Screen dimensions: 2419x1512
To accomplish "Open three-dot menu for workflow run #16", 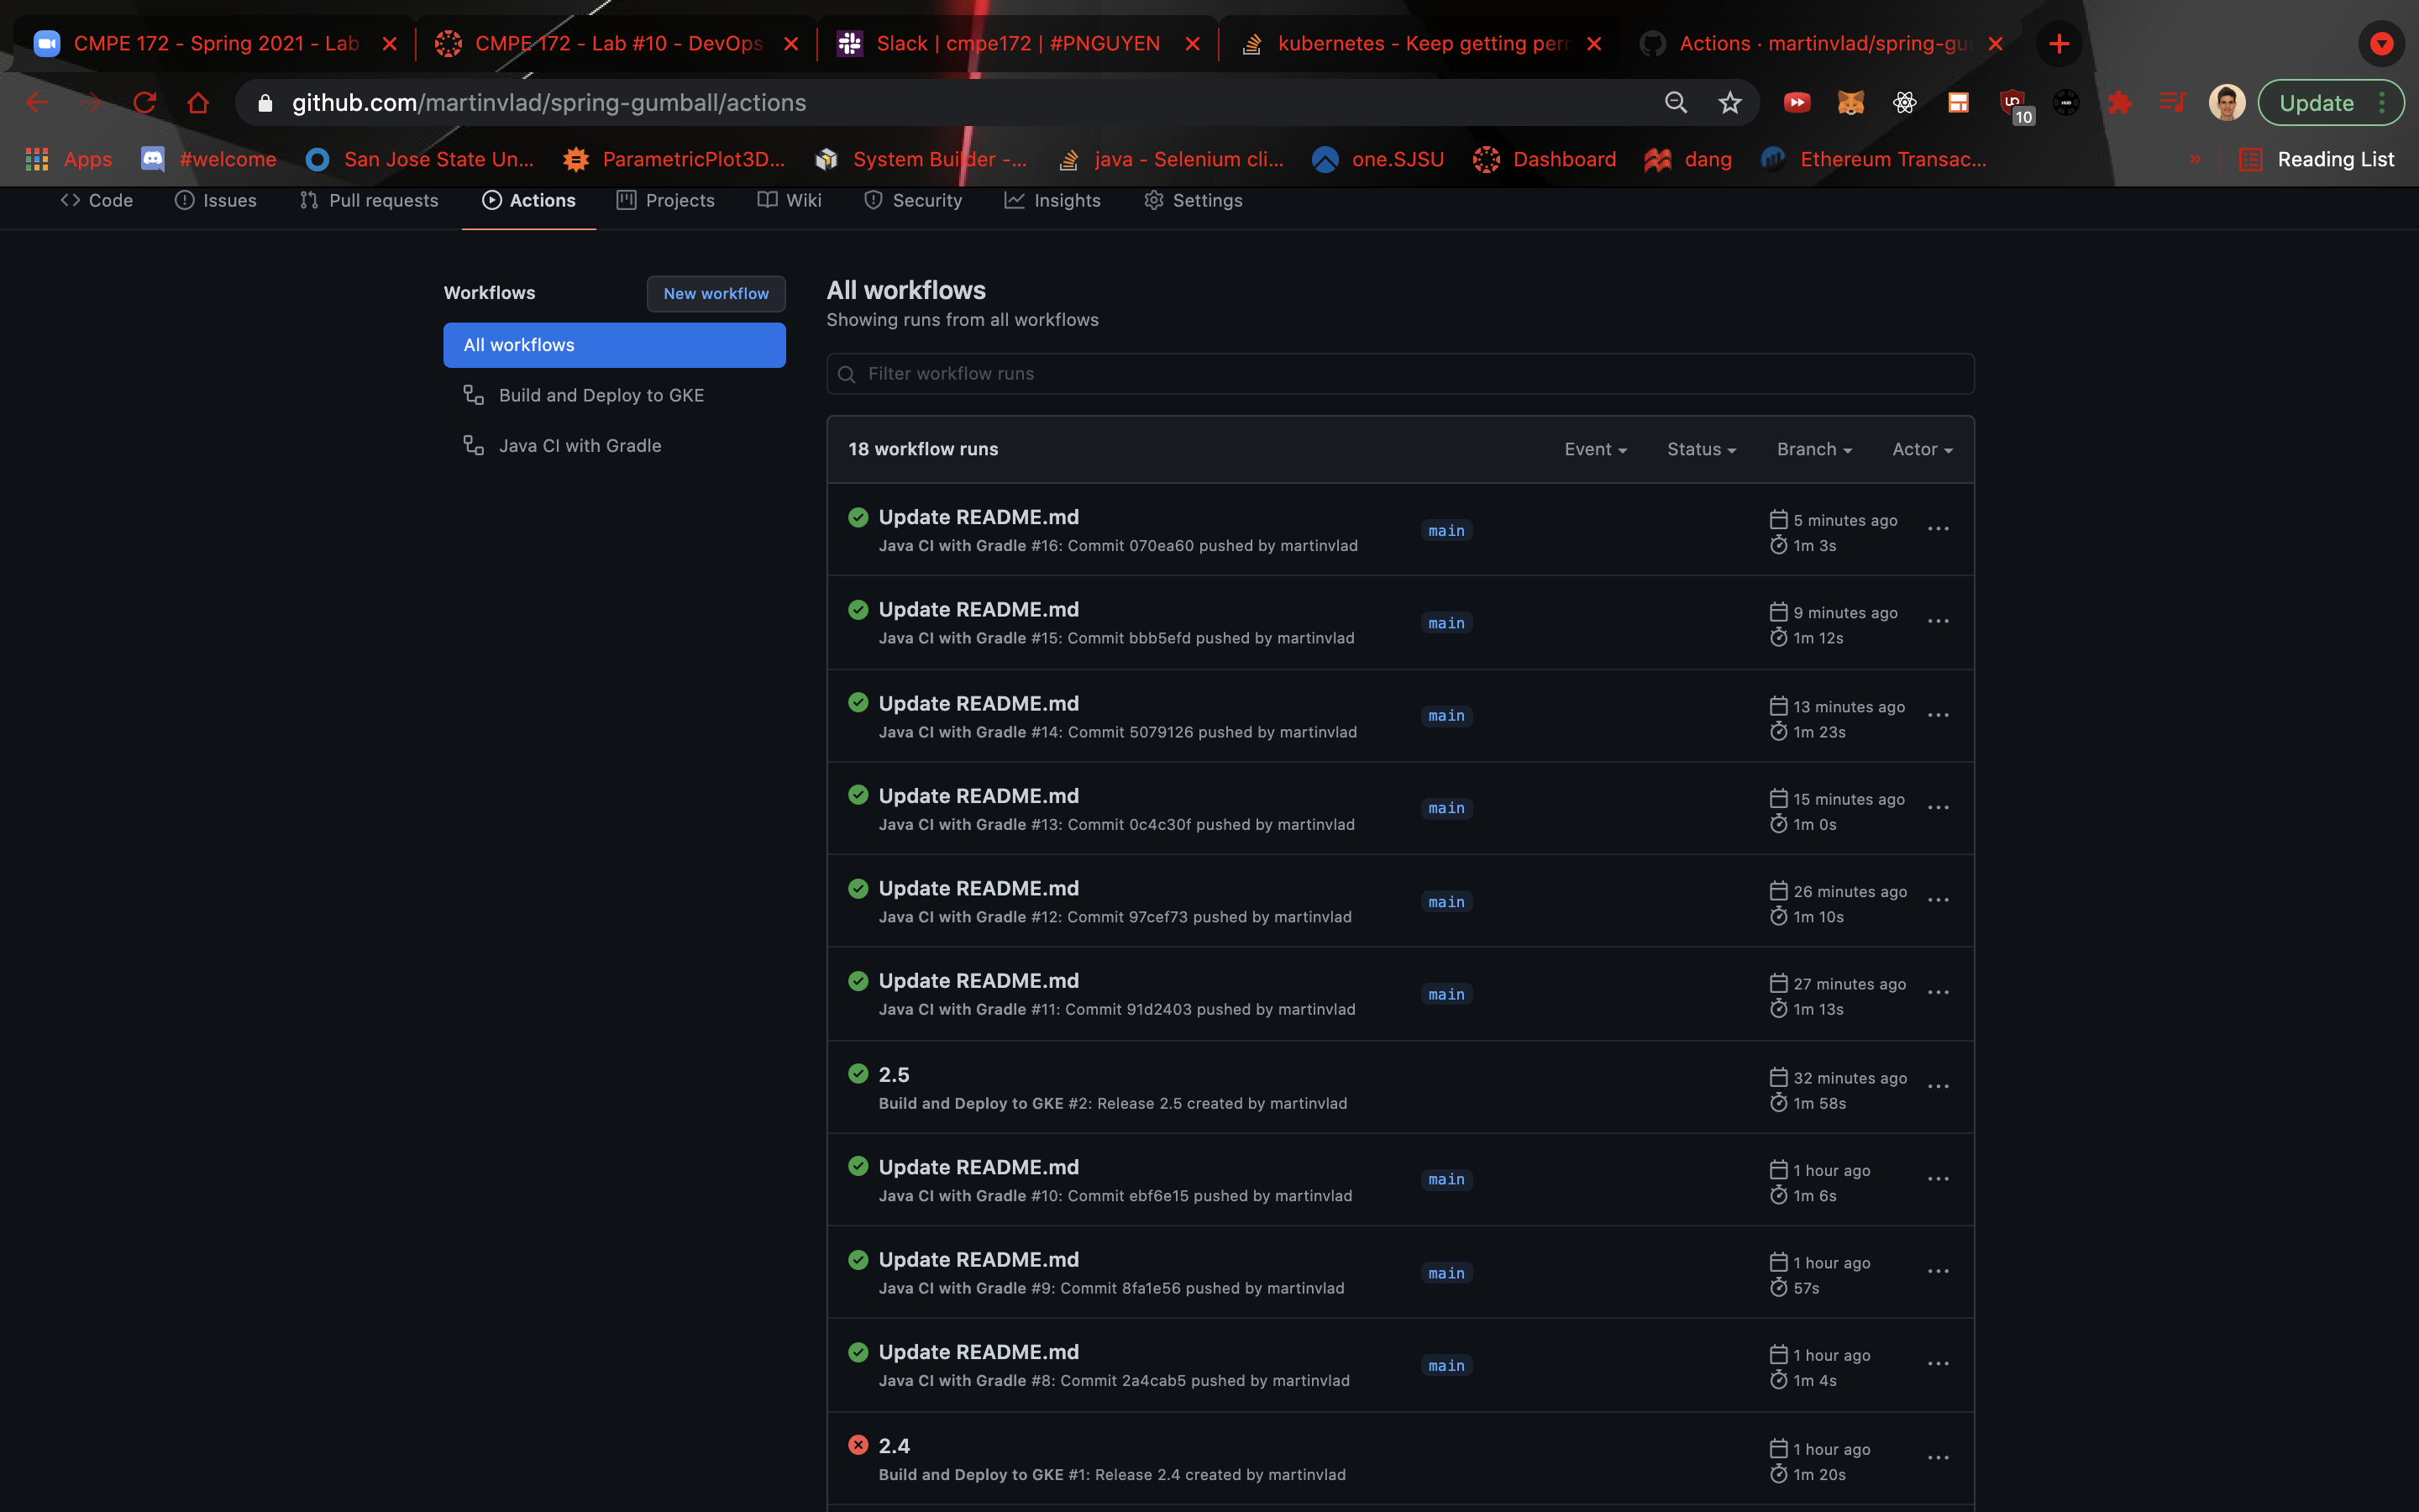I will [1937, 529].
